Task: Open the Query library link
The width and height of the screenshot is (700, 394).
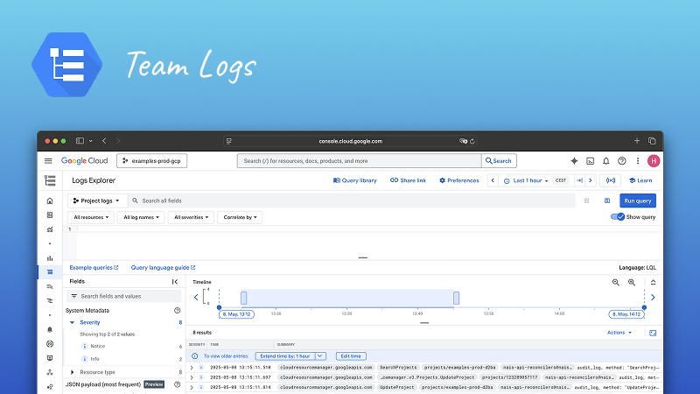Action: tap(355, 180)
